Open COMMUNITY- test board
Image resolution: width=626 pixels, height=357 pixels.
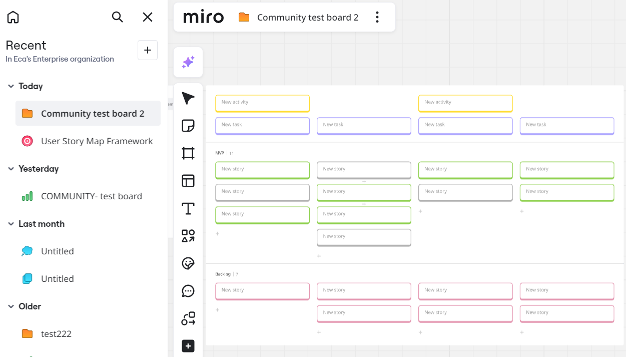coord(88,196)
